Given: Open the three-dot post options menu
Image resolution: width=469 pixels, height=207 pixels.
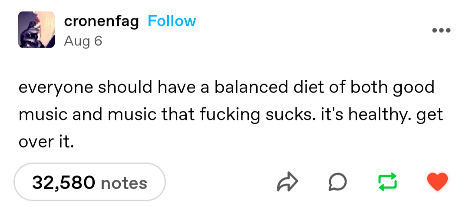Looking at the screenshot, I should point(442,30).
